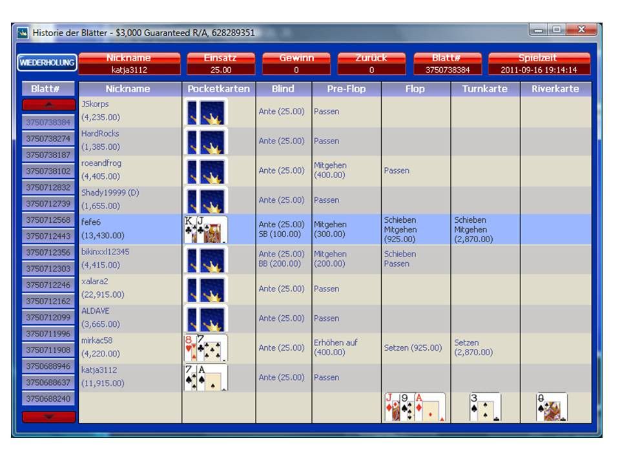
Task: Click mirkac58 'Erhöhen auf (400.00)' action
Action: tap(335, 347)
